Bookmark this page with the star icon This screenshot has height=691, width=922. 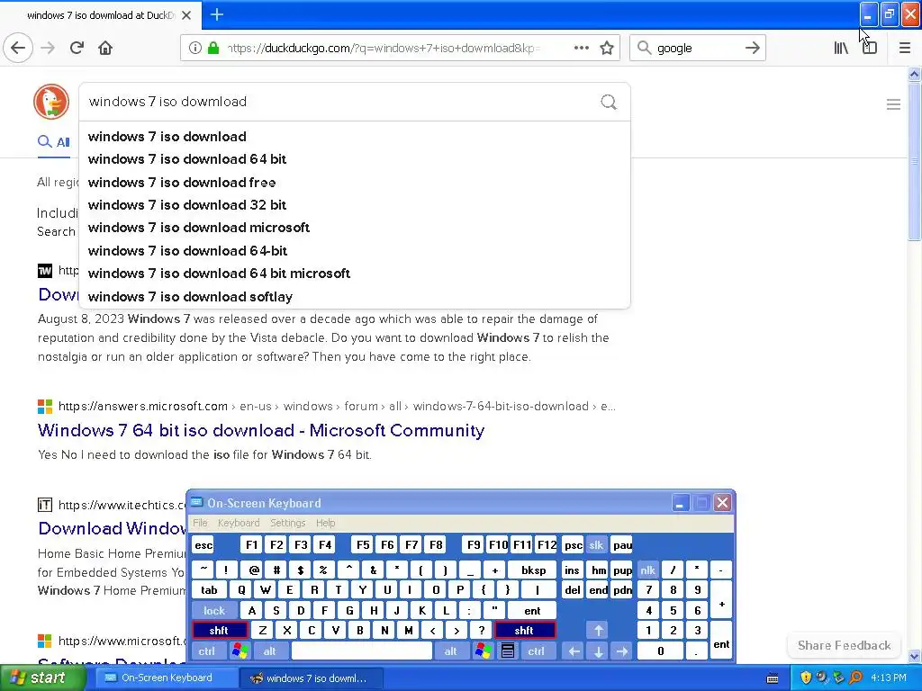click(x=607, y=48)
